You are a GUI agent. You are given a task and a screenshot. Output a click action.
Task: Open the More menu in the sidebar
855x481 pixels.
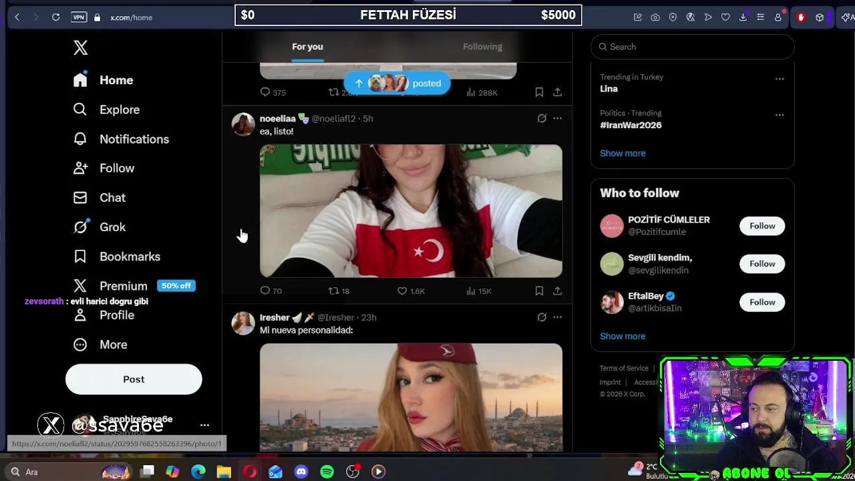click(x=100, y=345)
